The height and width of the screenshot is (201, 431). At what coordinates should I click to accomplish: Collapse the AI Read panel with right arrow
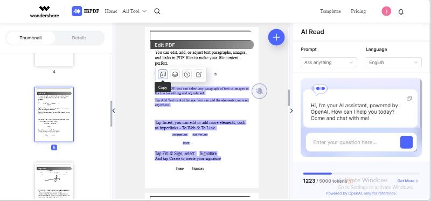coord(291,111)
